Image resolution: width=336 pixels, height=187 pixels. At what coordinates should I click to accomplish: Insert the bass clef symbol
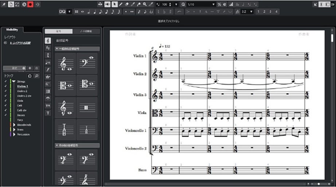pos(87,63)
